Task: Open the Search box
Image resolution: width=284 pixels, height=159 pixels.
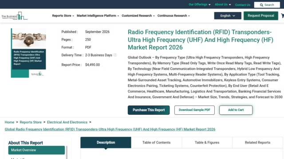Action: tap(267, 5)
